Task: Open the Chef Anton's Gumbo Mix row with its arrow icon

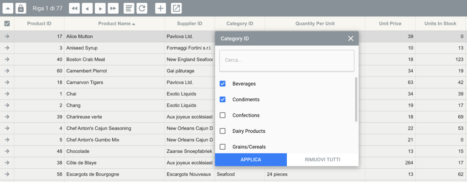Action: (x=7, y=140)
